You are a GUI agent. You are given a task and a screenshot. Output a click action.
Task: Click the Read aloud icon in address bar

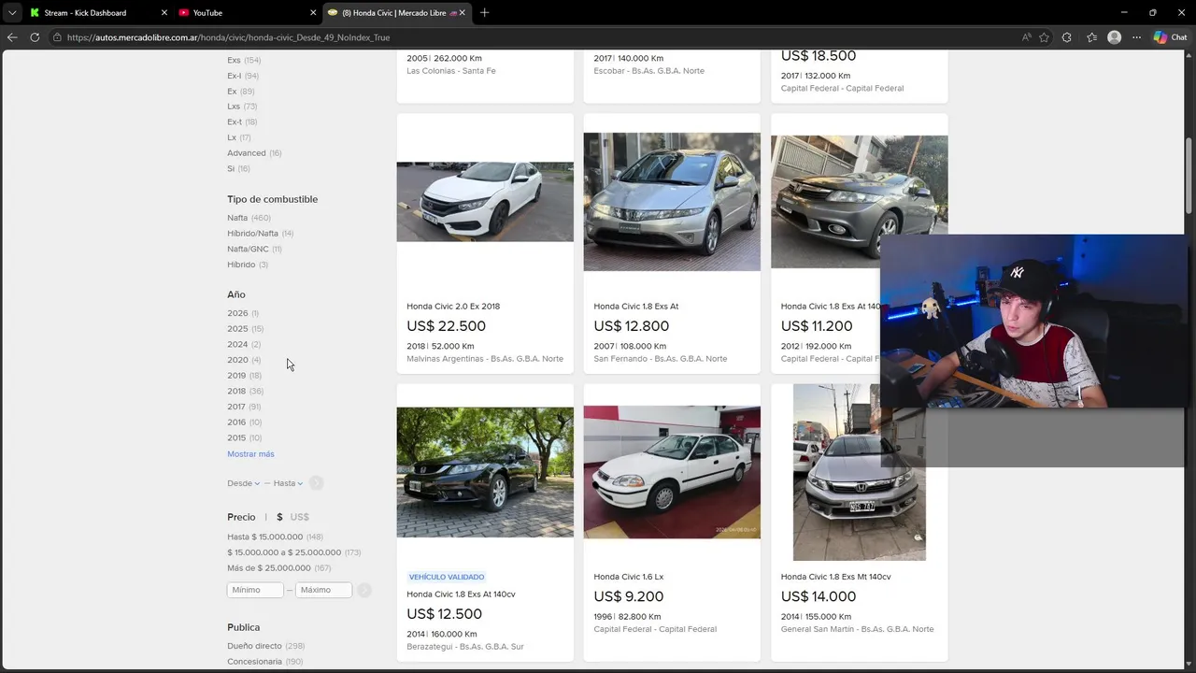point(1026,37)
